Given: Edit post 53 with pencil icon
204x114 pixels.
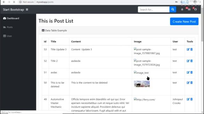Looking at the screenshot, I should click(x=188, y=49).
